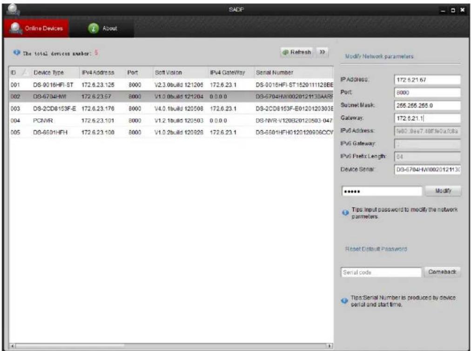Image resolution: width=471 pixels, height=351 pixels.
Task: Click serial number DS-2CD8153F-E0120120303
Action: click(x=294, y=108)
